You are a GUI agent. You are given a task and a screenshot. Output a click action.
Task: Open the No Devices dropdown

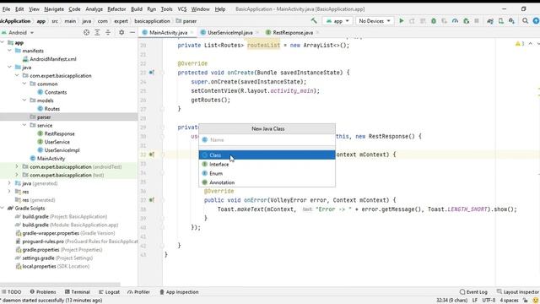tap(375, 21)
